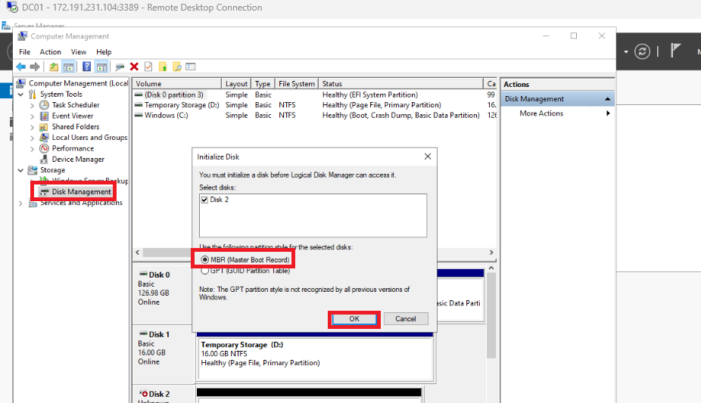Collapse Disk Management section in Actions pane

point(608,99)
